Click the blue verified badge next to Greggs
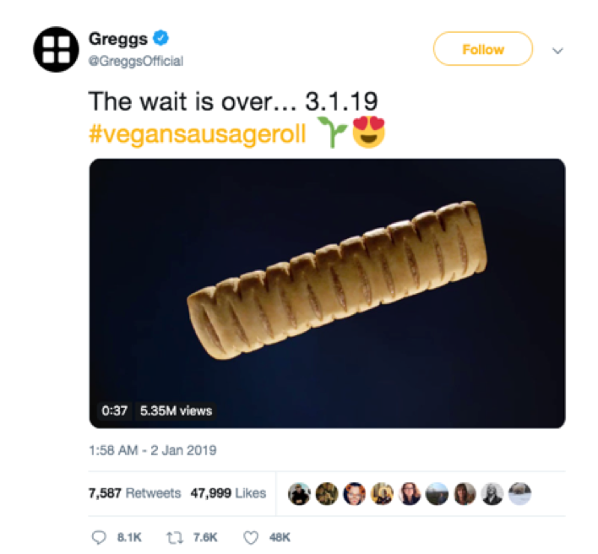The height and width of the screenshot is (554, 598). point(160,38)
